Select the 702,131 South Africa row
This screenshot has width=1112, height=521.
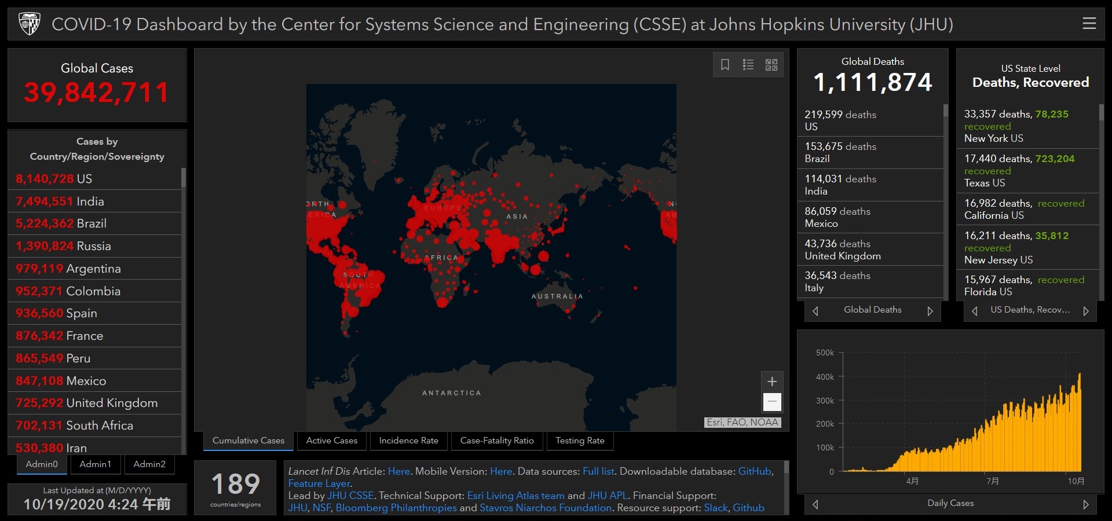point(95,425)
